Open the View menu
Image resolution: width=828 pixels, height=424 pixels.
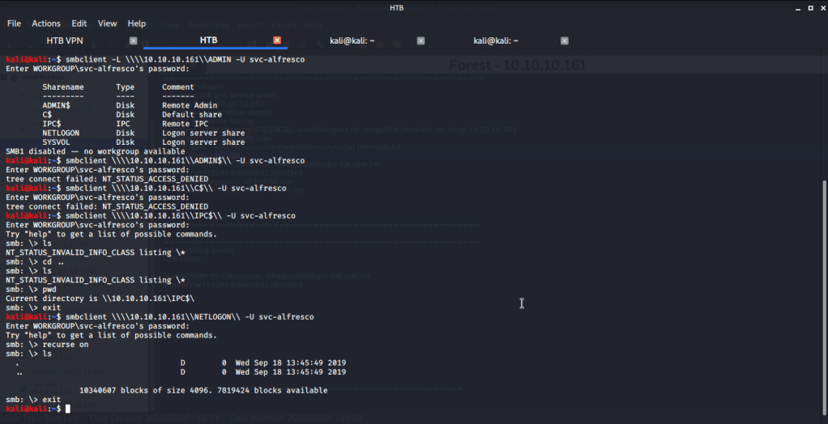tap(108, 23)
